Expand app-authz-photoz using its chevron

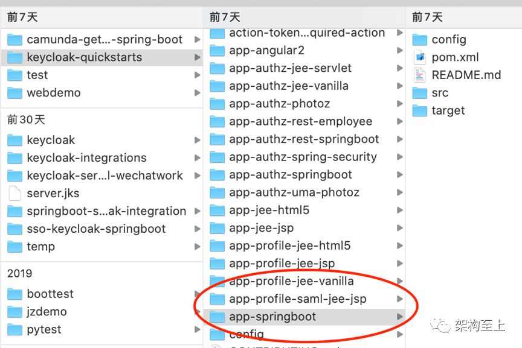point(400,104)
